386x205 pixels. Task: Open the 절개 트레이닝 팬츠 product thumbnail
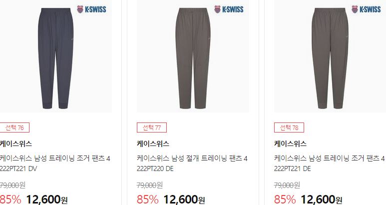point(193,56)
